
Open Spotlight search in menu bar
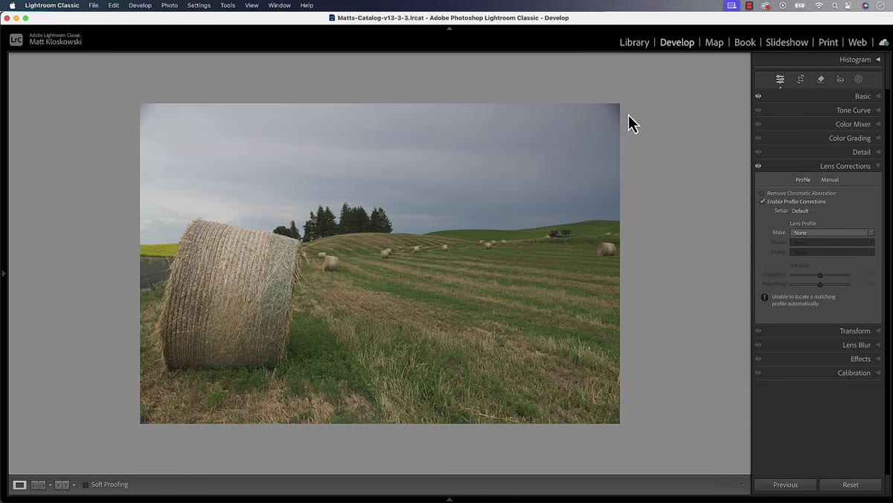pos(836,5)
